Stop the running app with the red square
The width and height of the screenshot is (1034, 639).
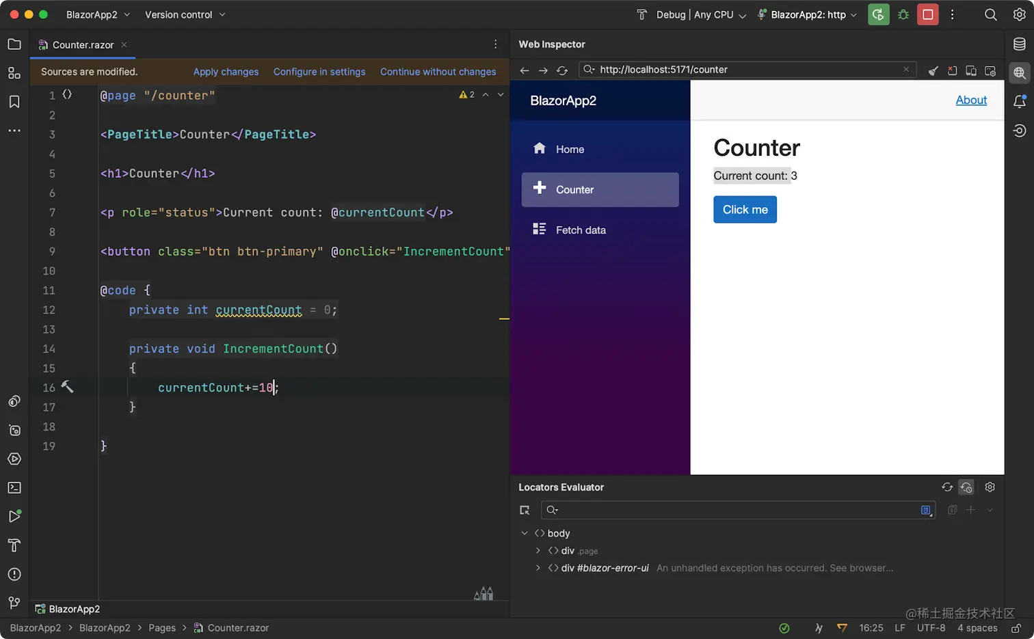(x=927, y=14)
